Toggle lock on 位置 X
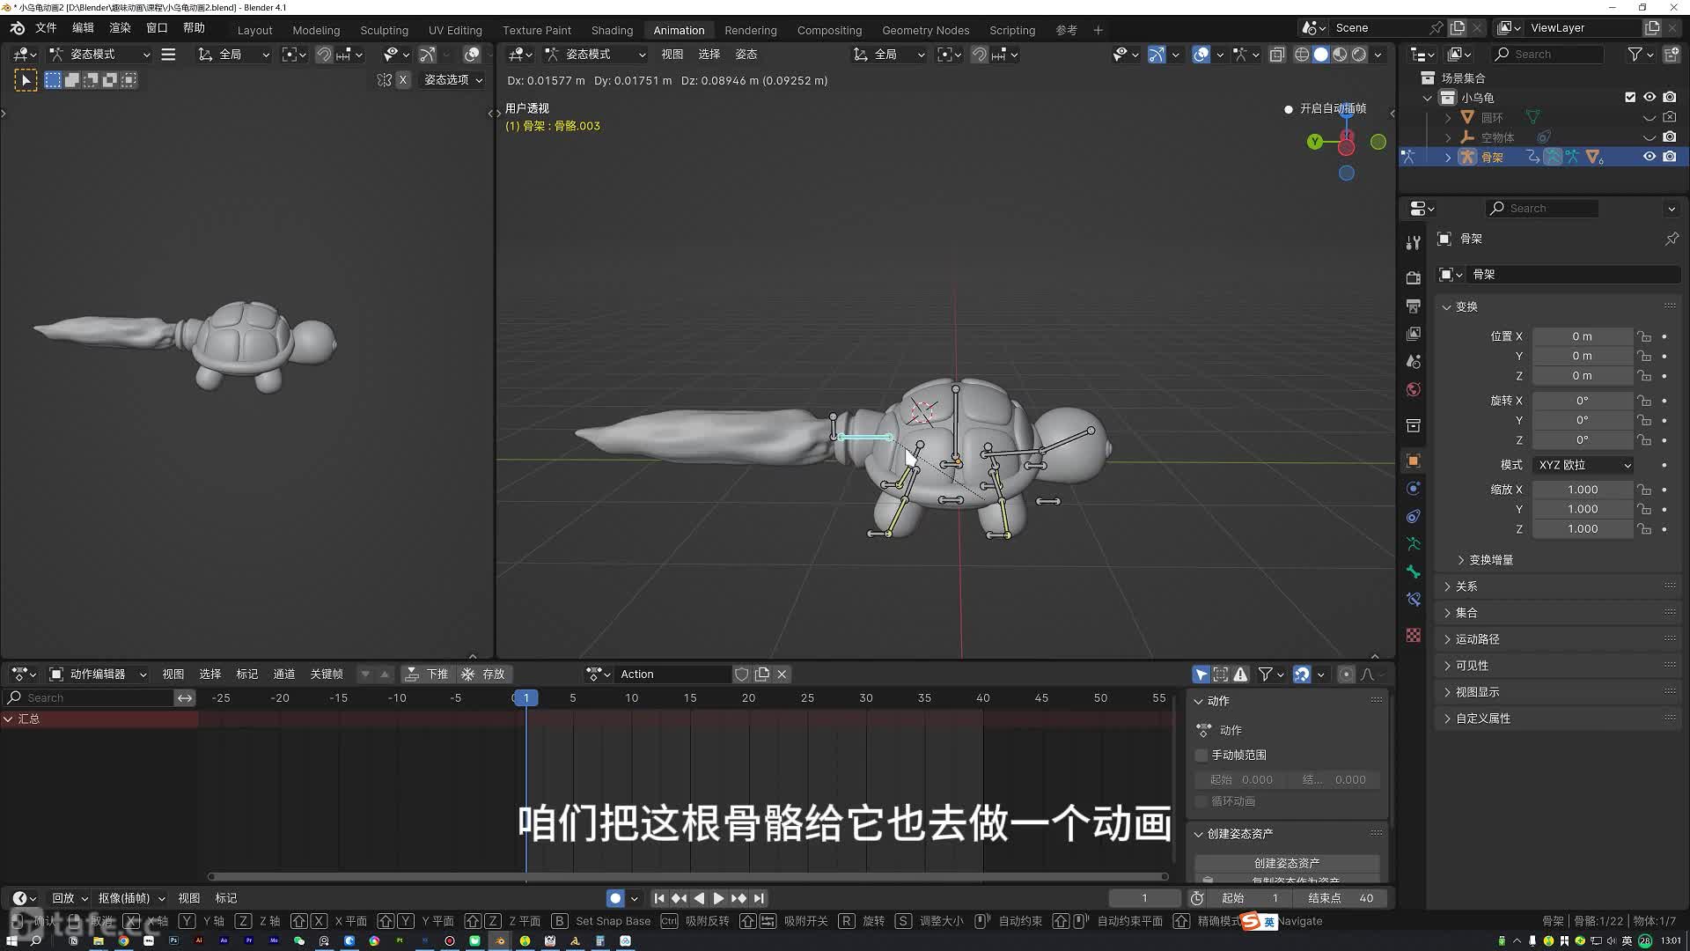The image size is (1690, 951). (x=1644, y=336)
